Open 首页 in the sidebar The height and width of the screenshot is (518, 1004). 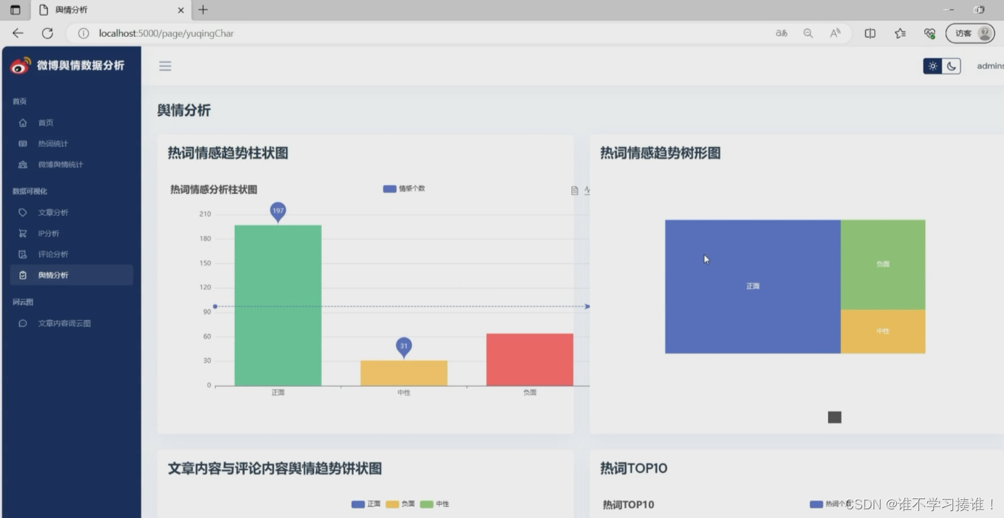click(x=46, y=123)
